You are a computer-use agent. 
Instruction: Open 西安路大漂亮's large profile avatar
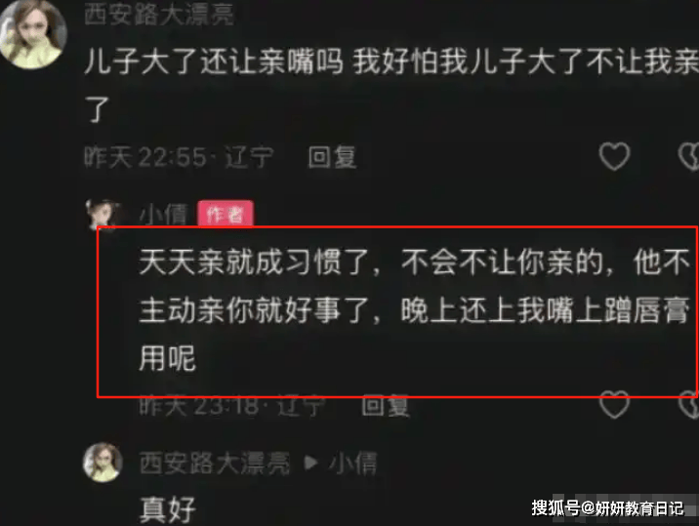click(x=32, y=33)
